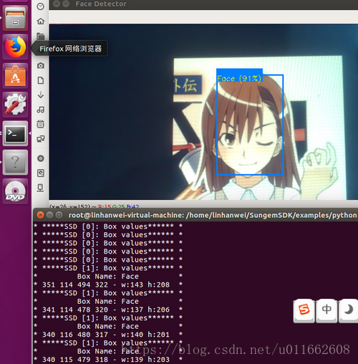Select the hard disk device icon in the sidebar
The height and width of the screenshot is (364, 358).
tap(41, 173)
